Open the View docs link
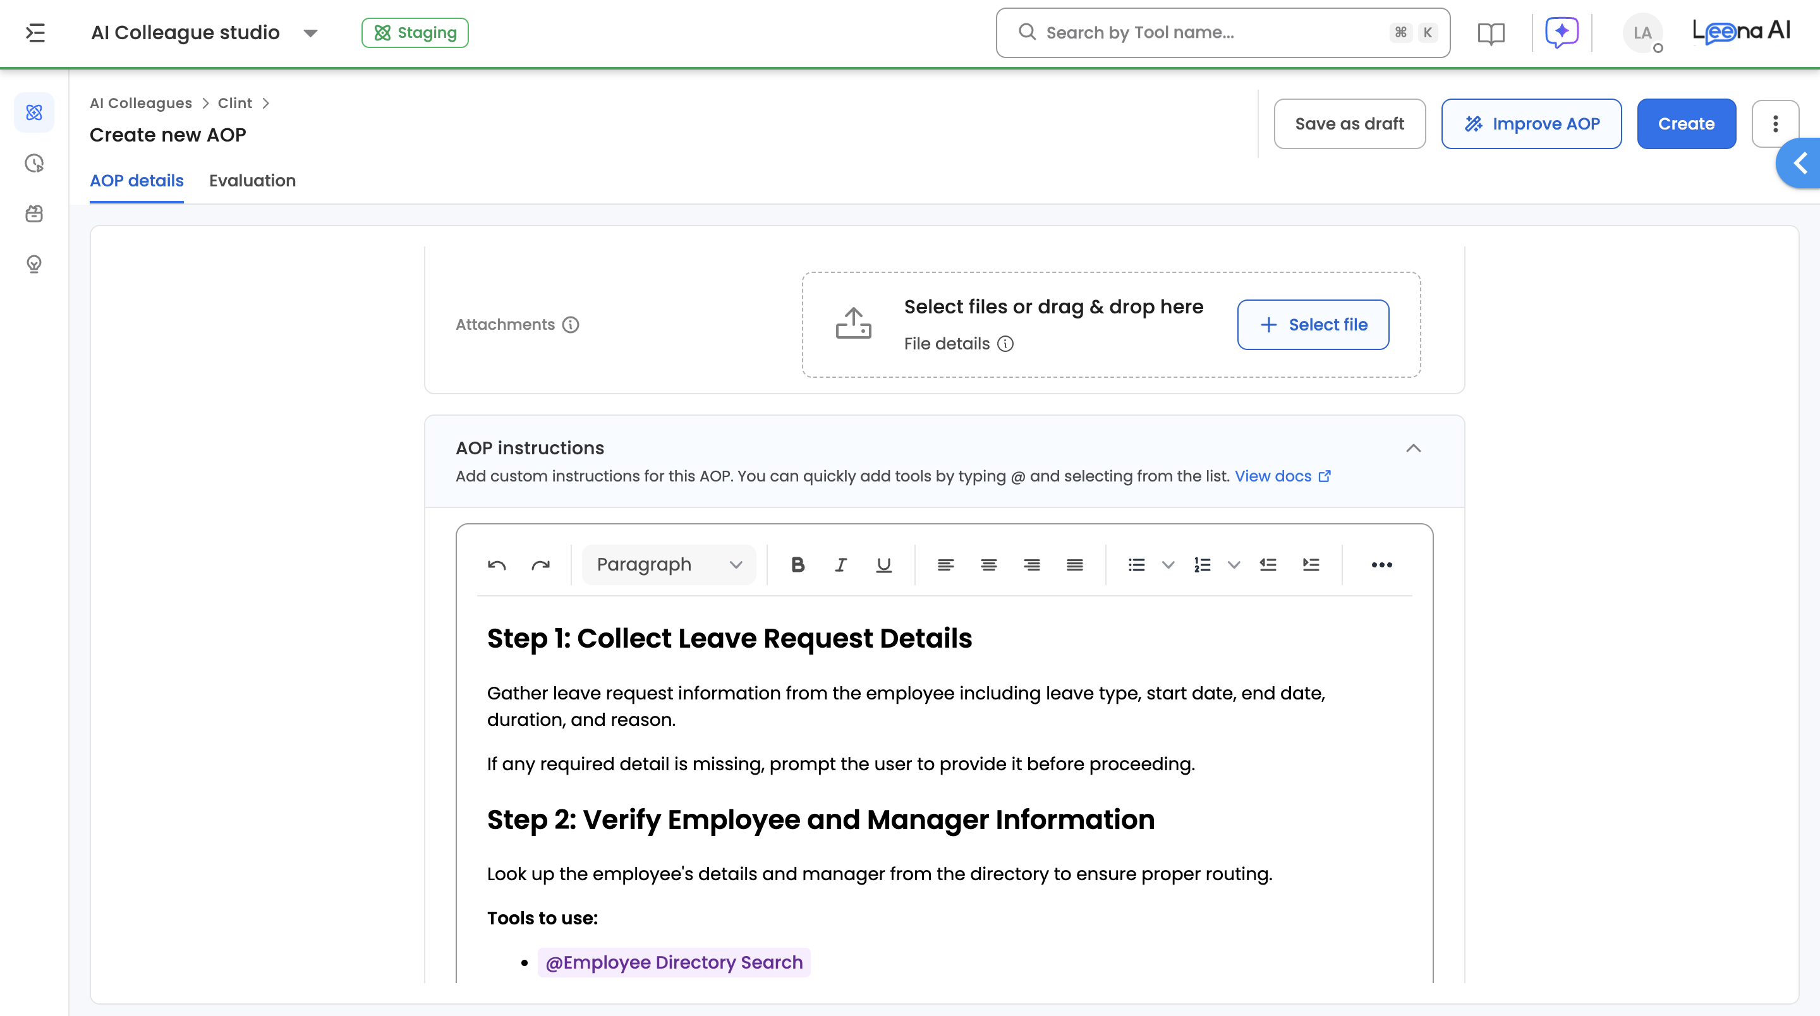 pyautogui.click(x=1282, y=476)
